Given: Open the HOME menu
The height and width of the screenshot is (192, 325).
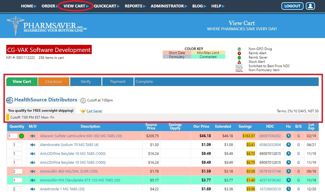Looking at the screenshot, I should pos(29,6).
